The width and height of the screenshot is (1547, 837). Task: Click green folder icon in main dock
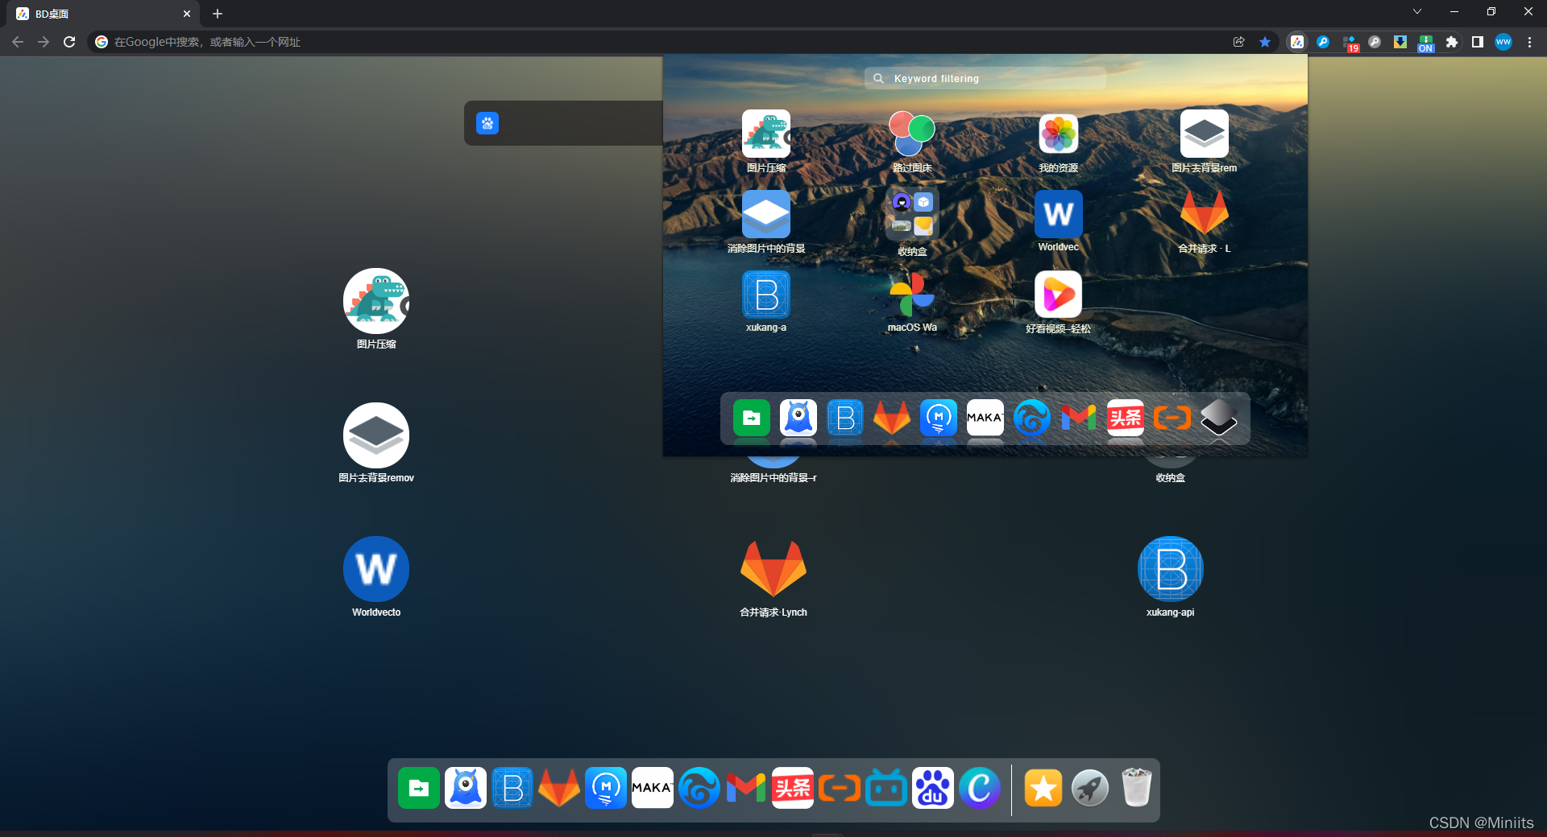[x=419, y=788]
